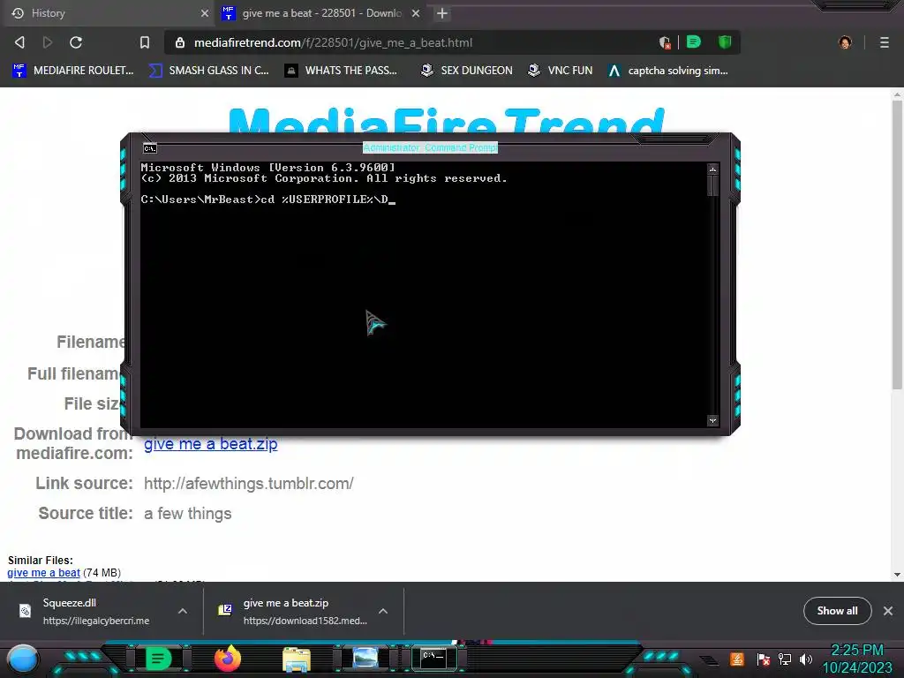Open green chat bubble extension in address bar
Screen dimensions: 904x678
point(694,42)
